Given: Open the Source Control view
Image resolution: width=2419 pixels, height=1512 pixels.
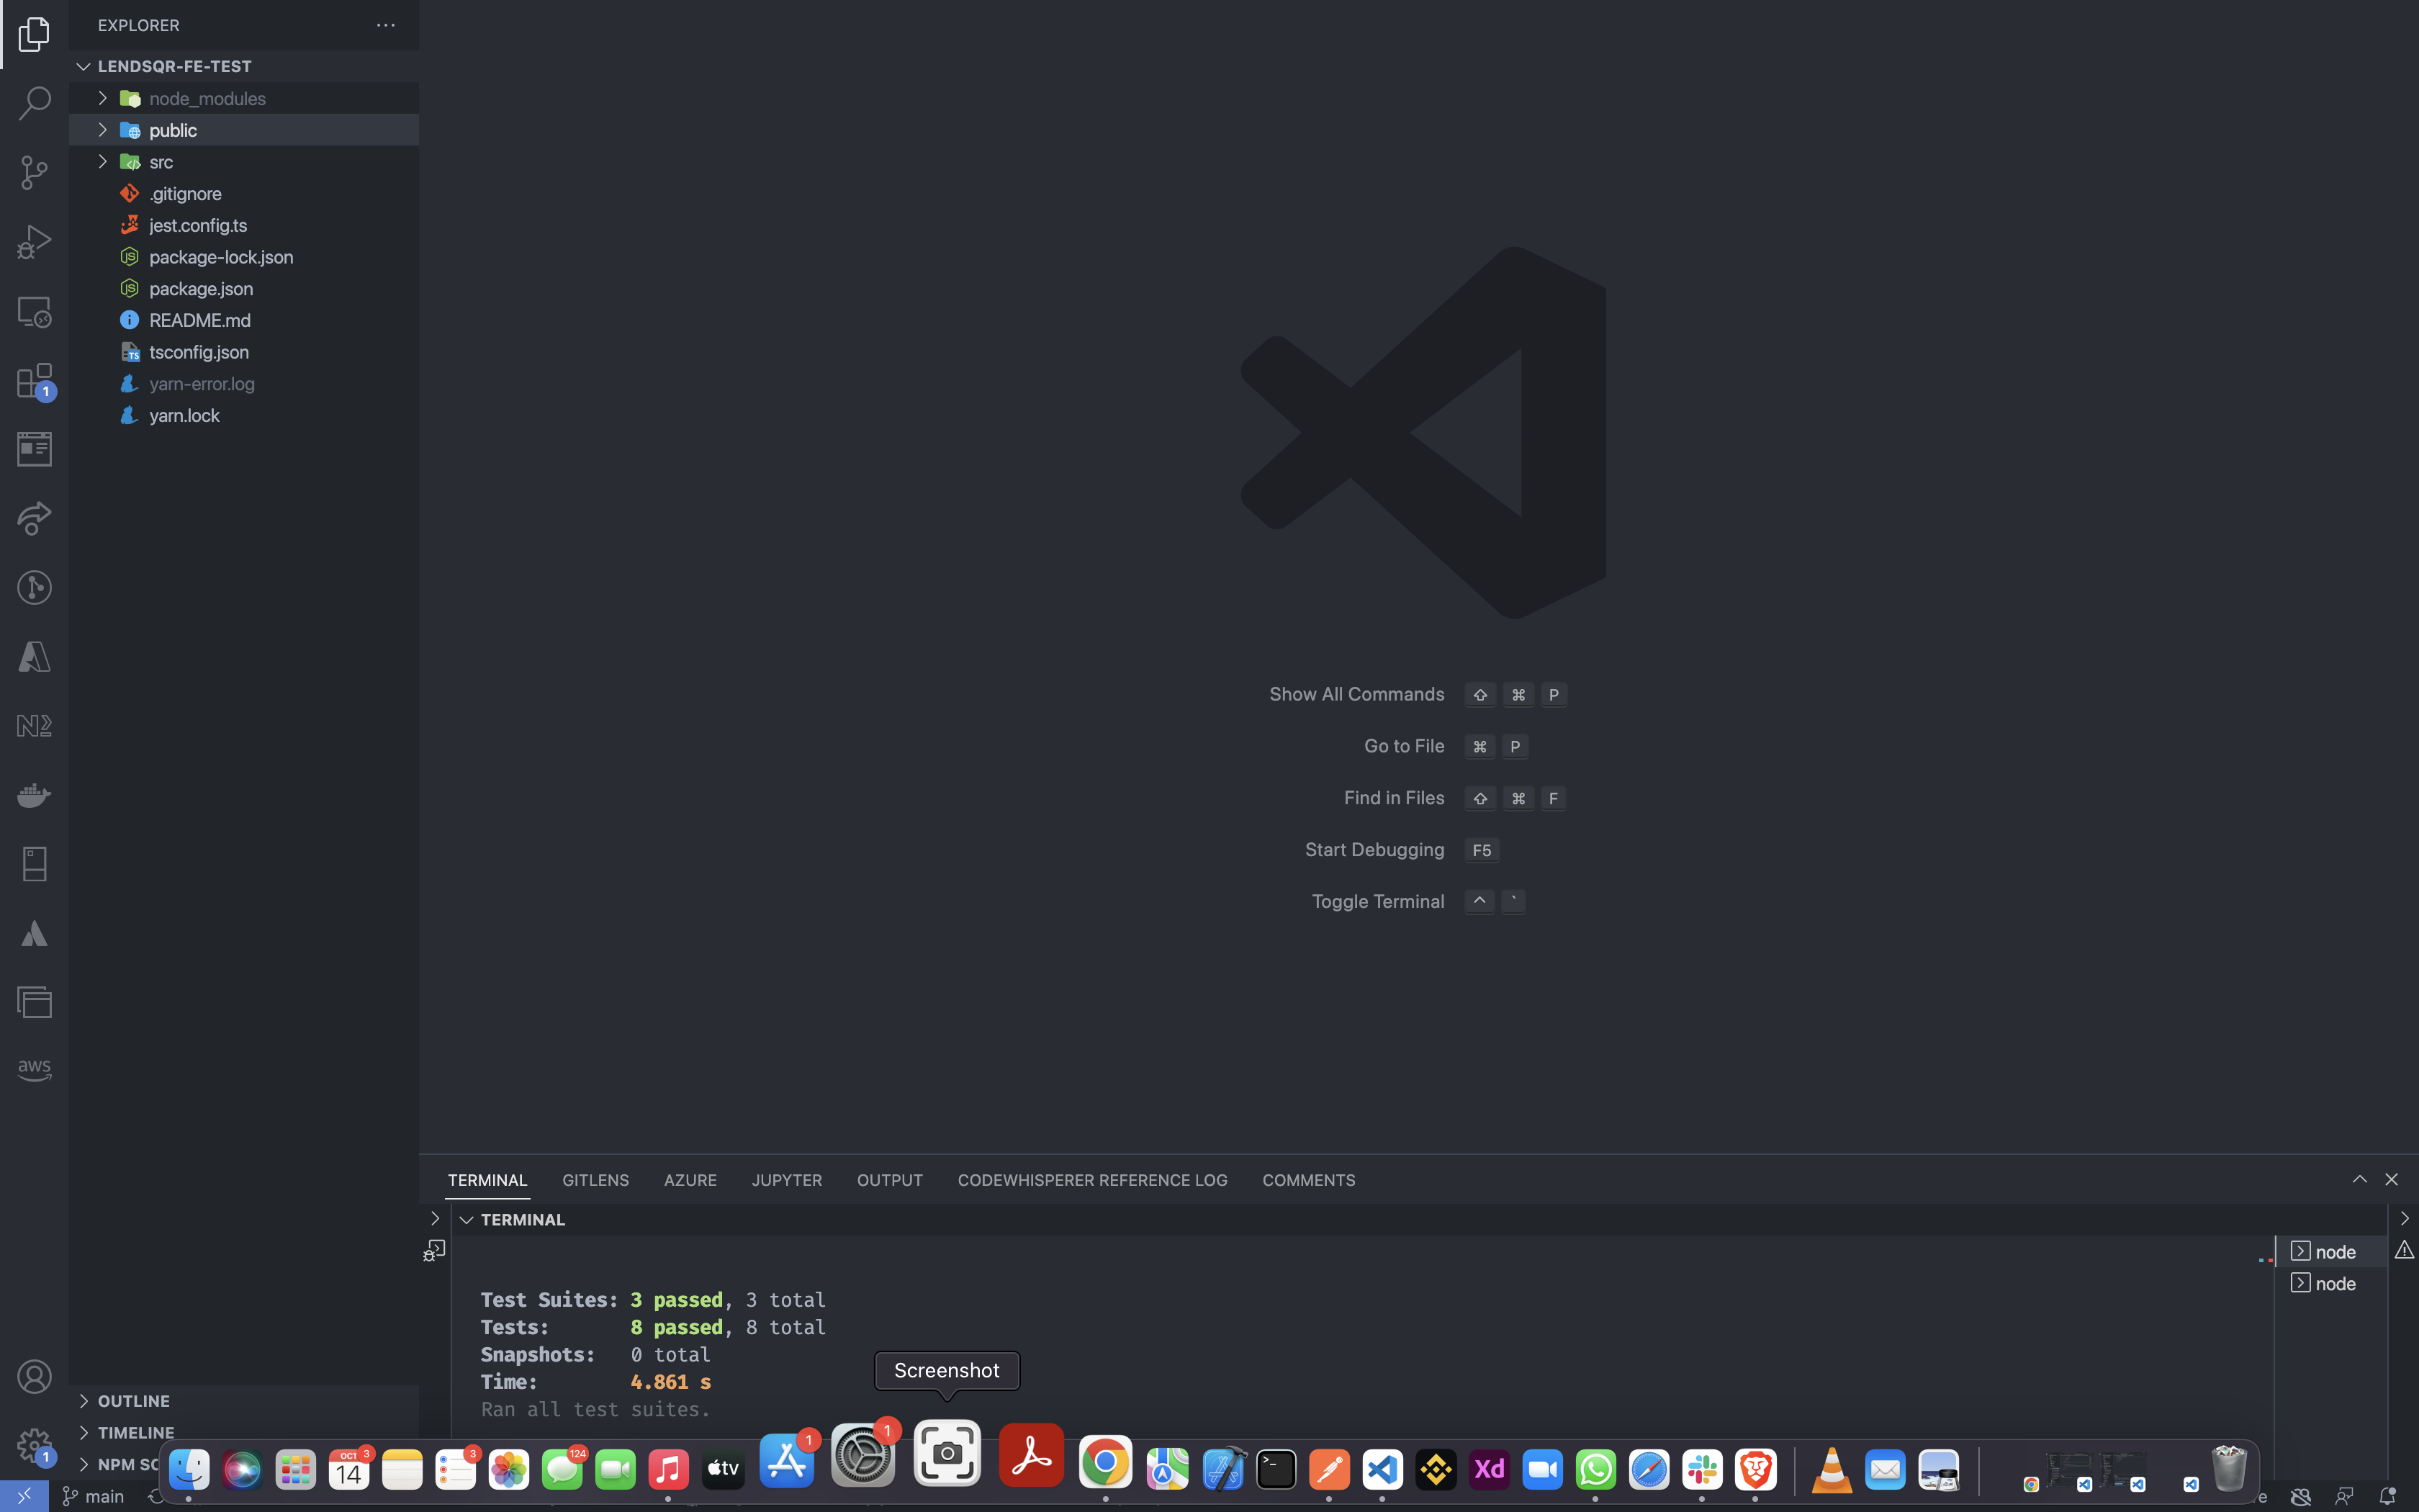Looking at the screenshot, I should (34, 172).
